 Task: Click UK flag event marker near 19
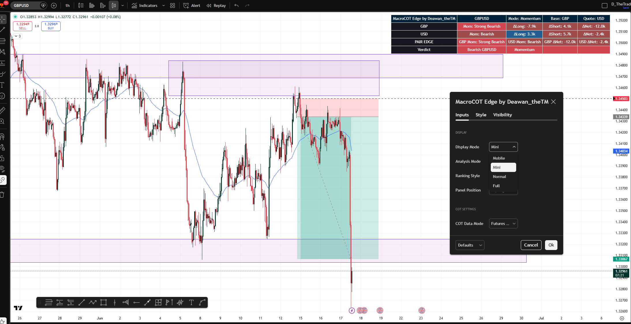tap(380, 310)
